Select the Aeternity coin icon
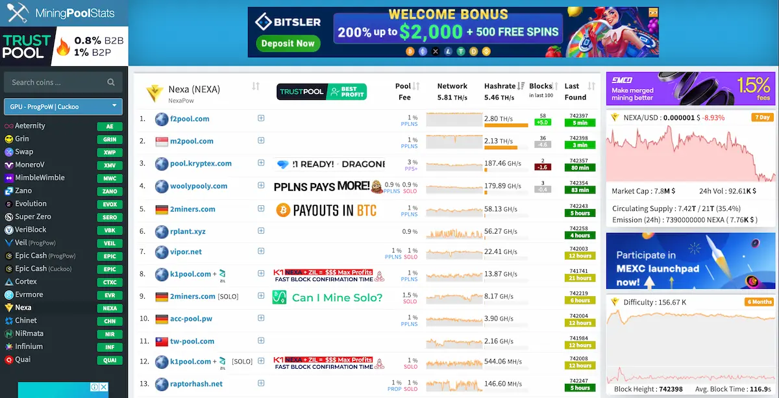The width and height of the screenshot is (779, 398). coord(9,126)
